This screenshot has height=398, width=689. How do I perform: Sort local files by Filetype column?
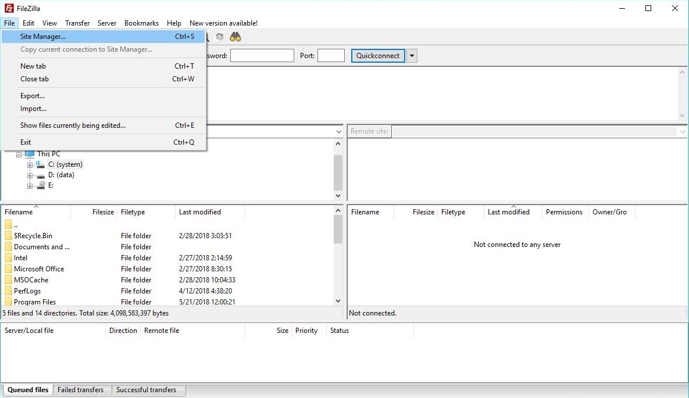(147, 212)
